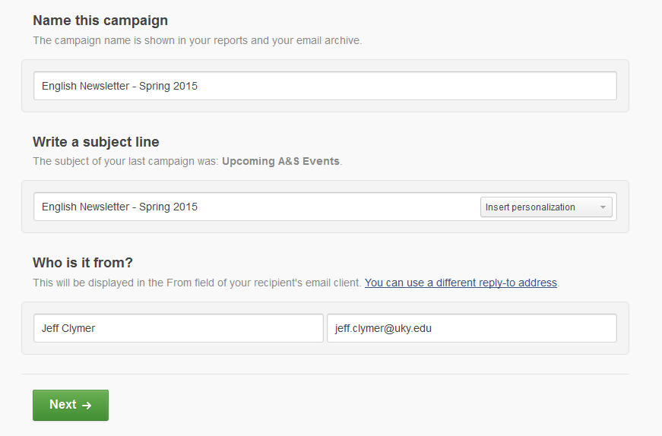
Task: Click the From field description sentence
Action: click(x=197, y=283)
